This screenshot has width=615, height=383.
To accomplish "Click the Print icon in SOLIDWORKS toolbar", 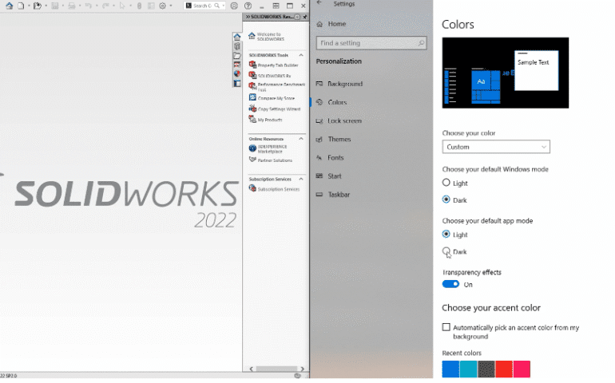I will (x=71, y=6).
